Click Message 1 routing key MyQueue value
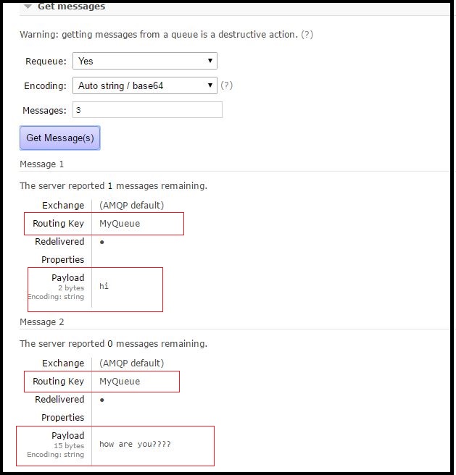Screen dimensions: 456x475 tap(120, 224)
